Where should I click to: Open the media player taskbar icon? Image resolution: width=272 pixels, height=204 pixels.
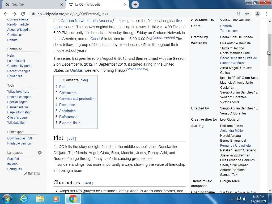click(56, 199)
